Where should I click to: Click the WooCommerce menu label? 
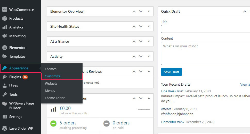click(x=21, y=10)
